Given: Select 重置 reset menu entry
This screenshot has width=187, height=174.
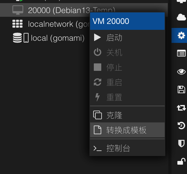Looking at the screenshot, I should [114, 97].
